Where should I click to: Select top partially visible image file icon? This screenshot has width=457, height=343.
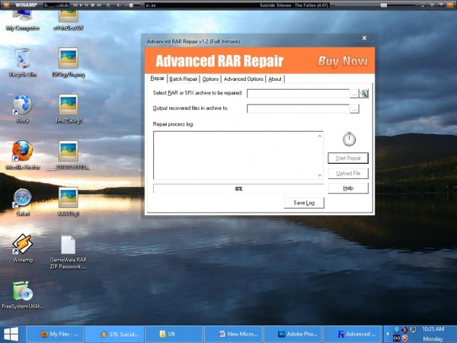(x=69, y=21)
